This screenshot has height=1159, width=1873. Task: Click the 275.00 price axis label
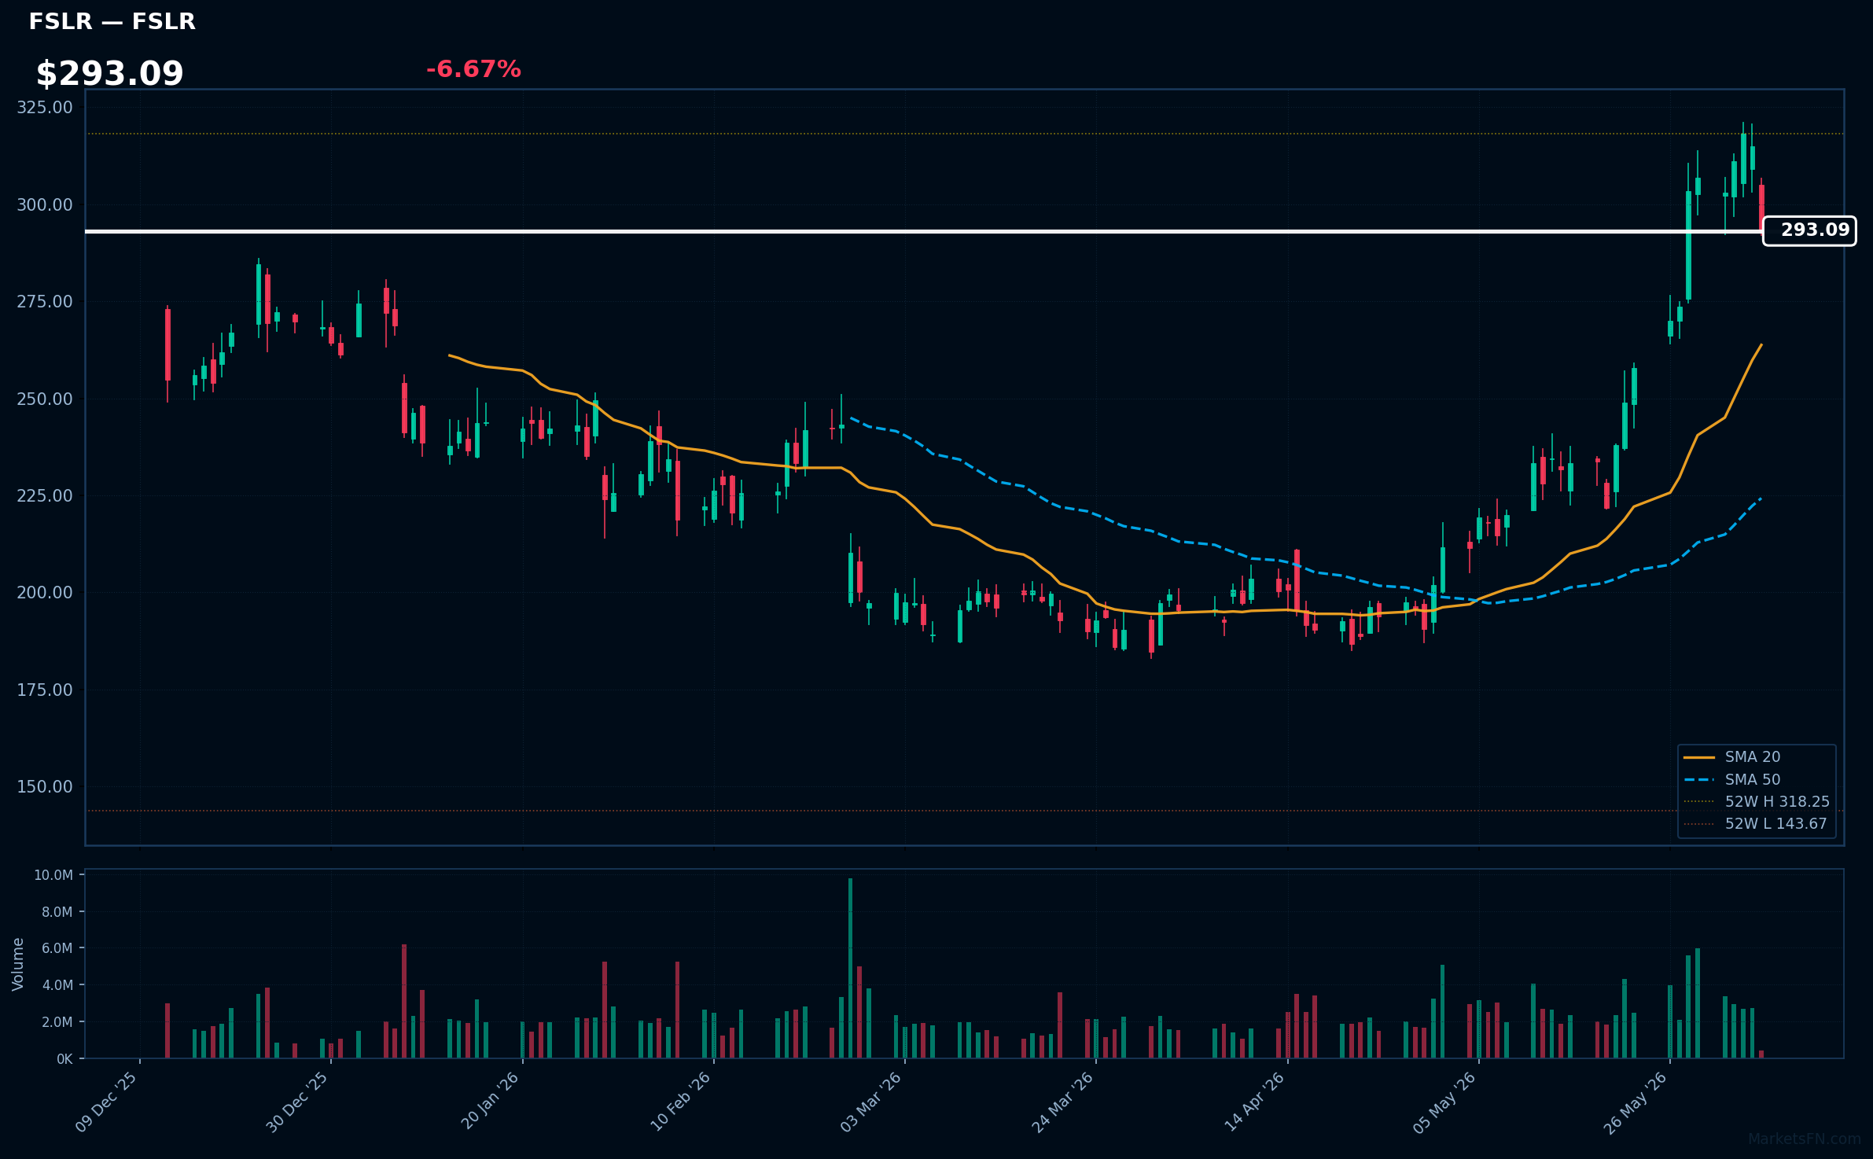point(45,301)
